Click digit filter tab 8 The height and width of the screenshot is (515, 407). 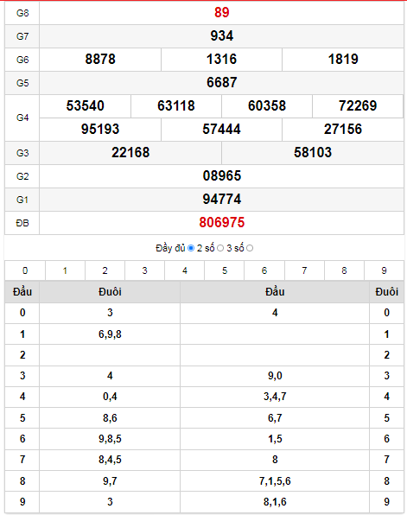(344, 270)
